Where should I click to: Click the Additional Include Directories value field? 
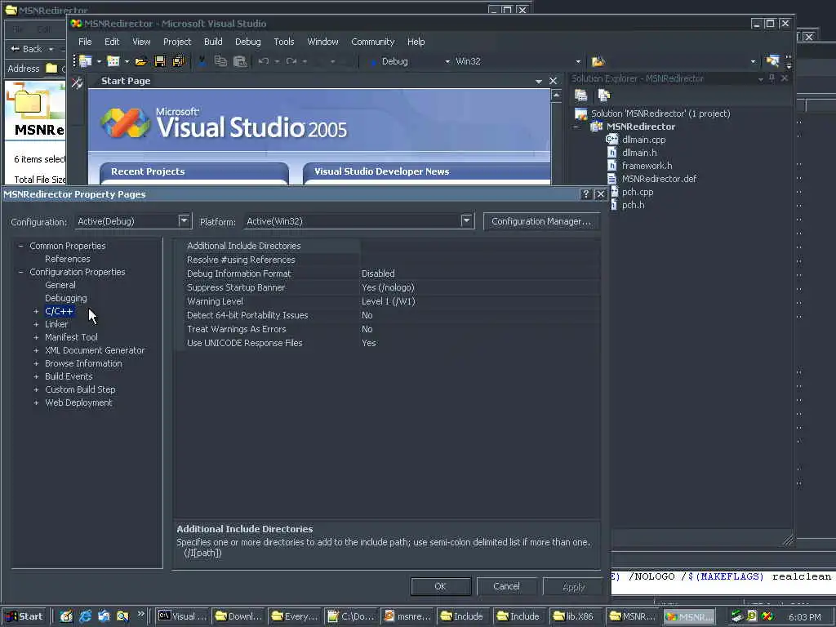(x=480, y=246)
